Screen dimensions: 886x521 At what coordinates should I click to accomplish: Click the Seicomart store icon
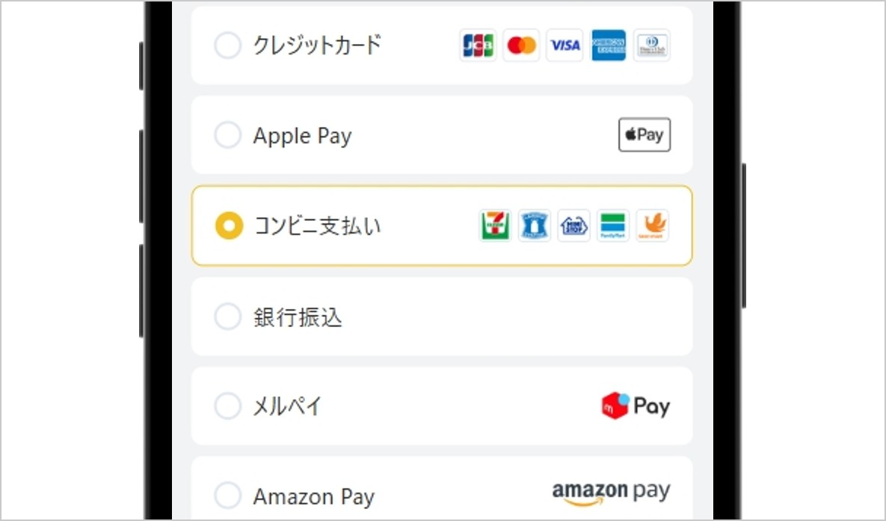pos(651,226)
